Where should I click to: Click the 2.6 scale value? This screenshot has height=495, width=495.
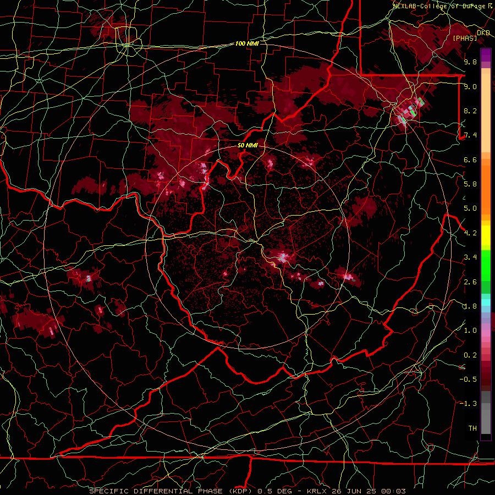pyautogui.click(x=470, y=282)
